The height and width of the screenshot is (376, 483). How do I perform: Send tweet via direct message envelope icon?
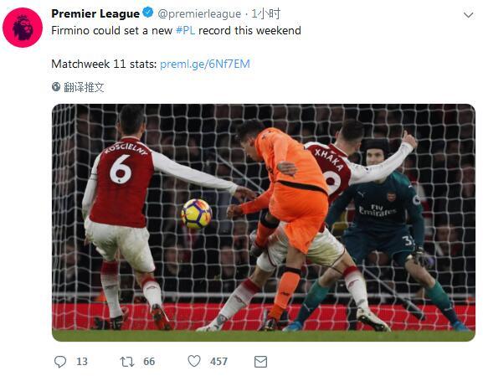coord(260,362)
